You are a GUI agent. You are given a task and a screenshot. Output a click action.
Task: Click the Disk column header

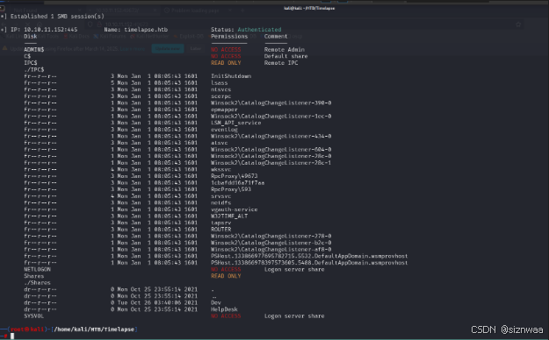tap(31, 36)
